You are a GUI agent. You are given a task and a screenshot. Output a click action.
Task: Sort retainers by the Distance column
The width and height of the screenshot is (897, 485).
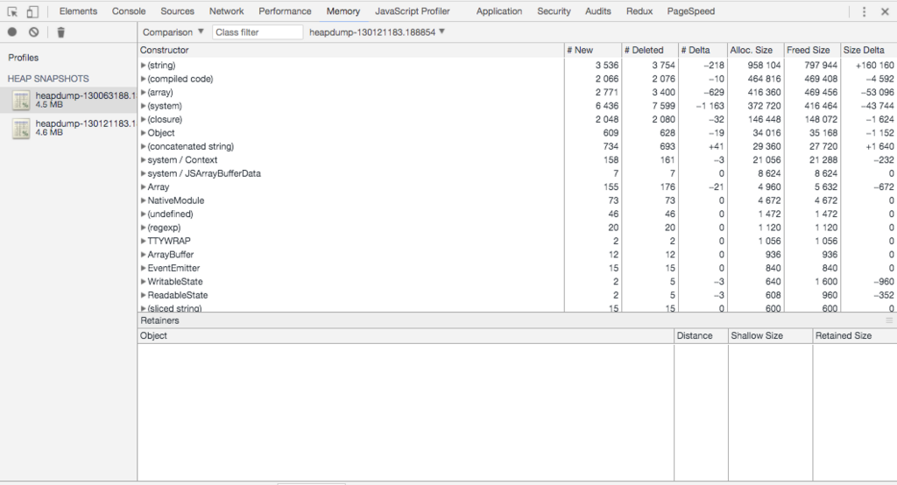point(702,335)
